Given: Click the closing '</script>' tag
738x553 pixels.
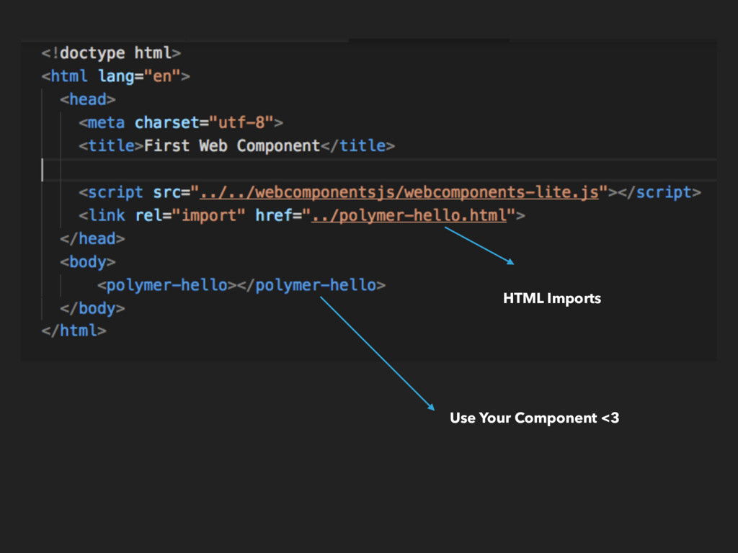Looking at the screenshot, I should click(659, 192).
